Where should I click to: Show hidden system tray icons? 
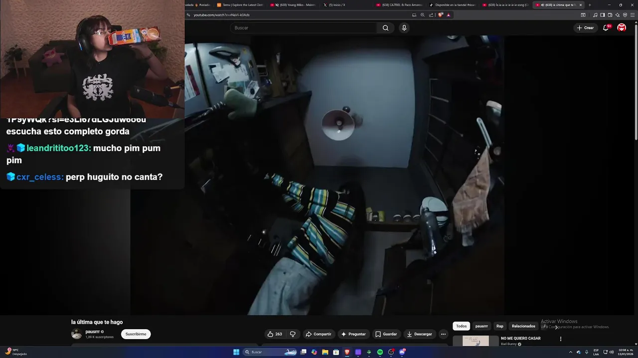(571, 352)
